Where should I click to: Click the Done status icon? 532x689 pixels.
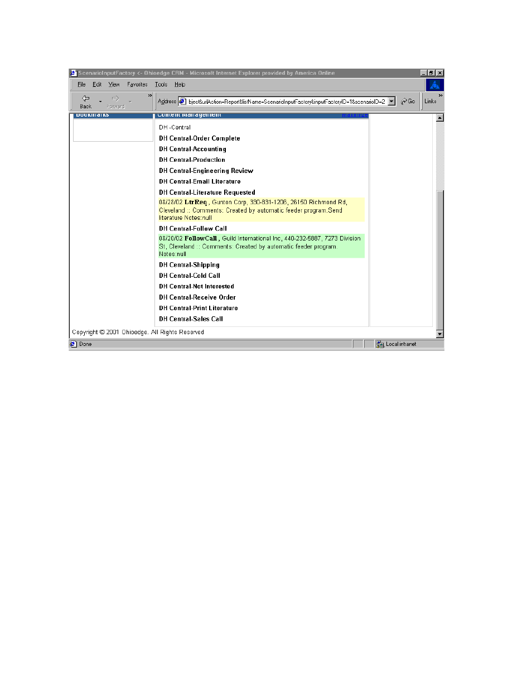click(73, 344)
